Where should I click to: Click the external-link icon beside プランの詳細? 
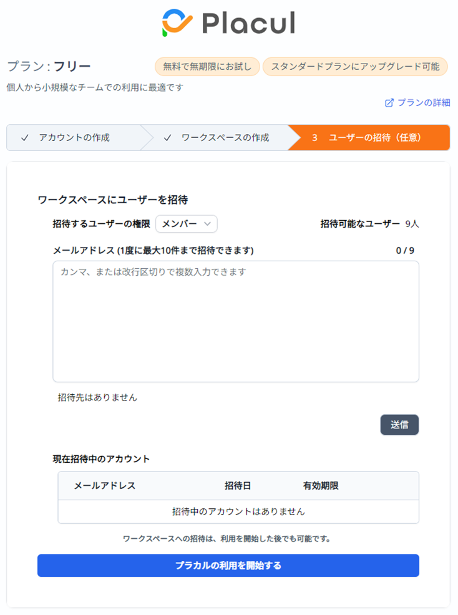(389, 103)
